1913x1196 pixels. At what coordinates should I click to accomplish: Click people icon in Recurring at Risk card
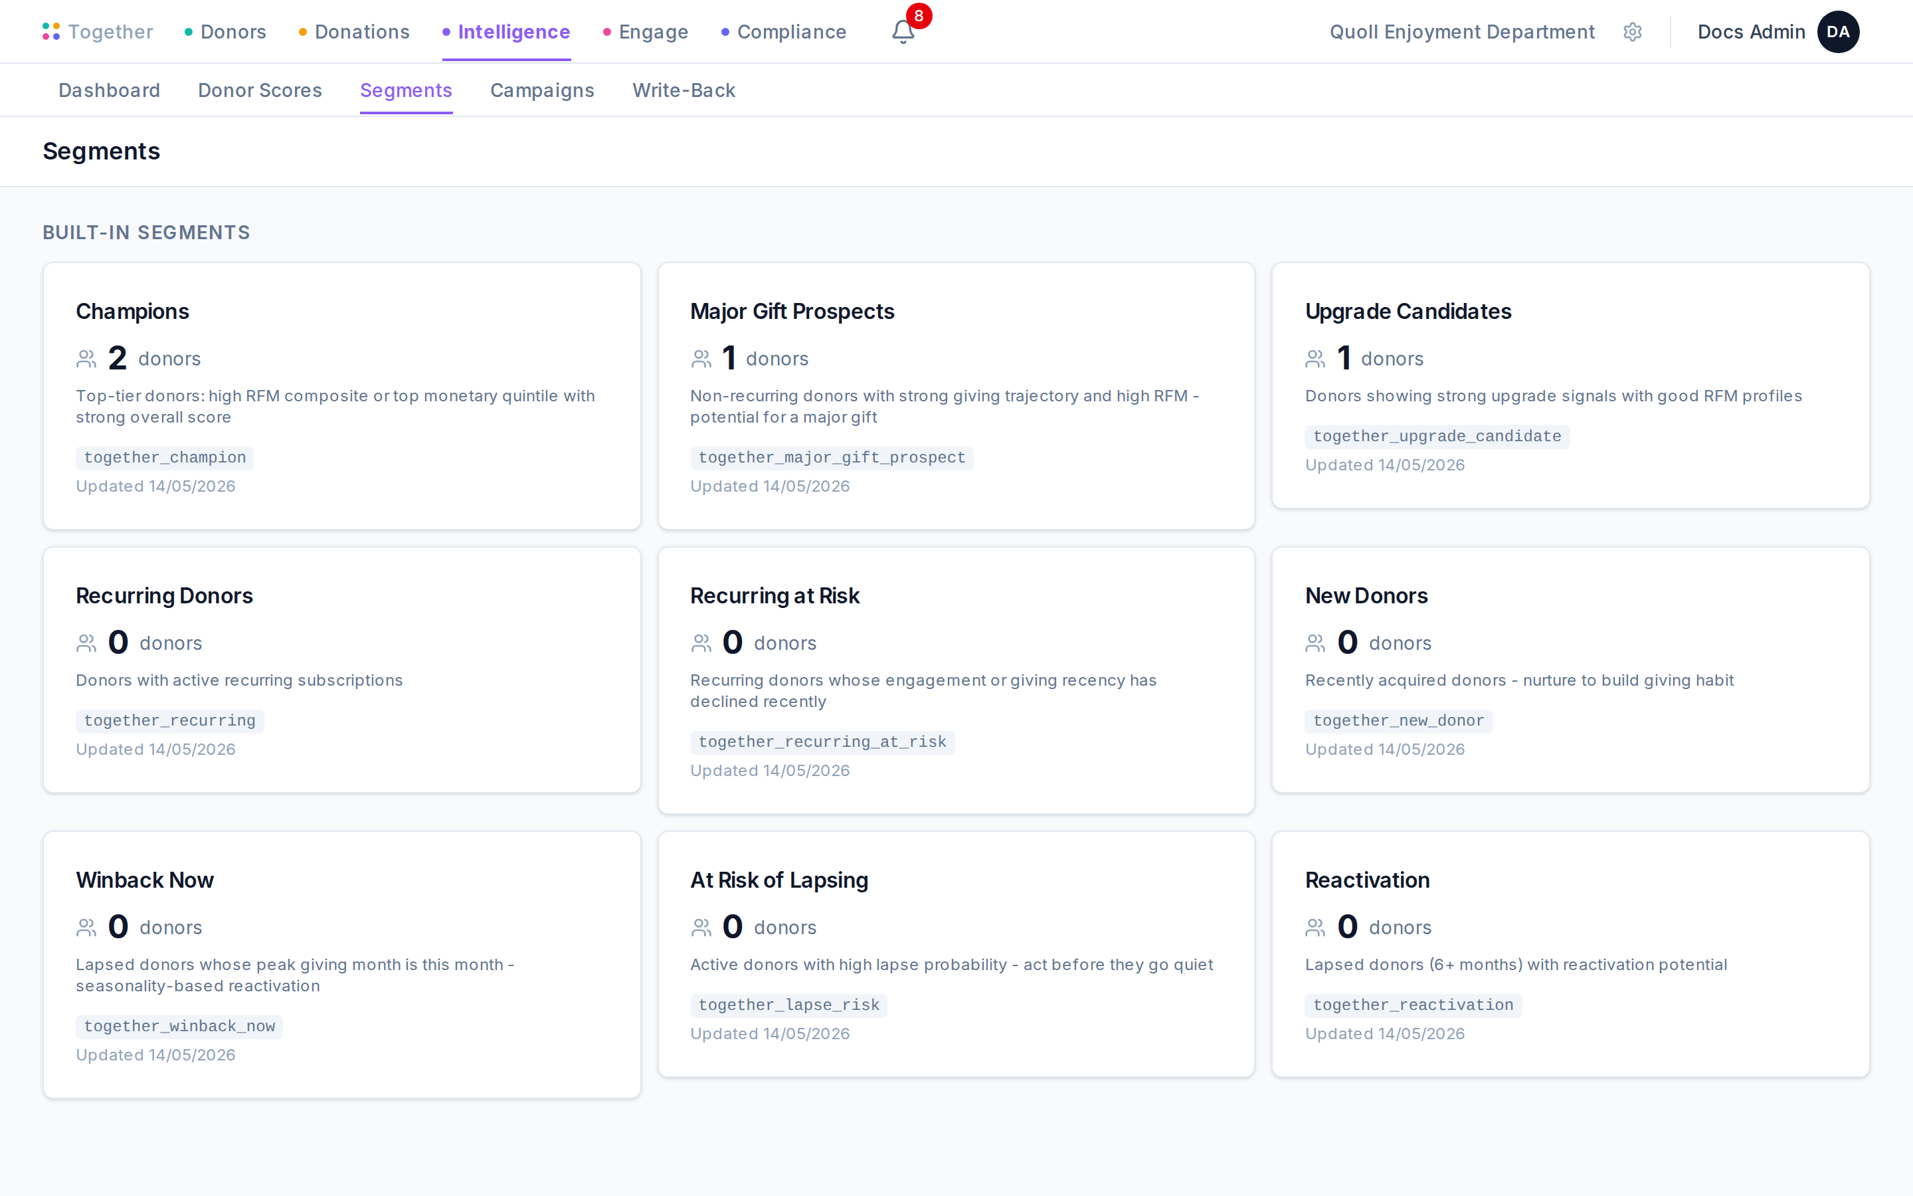[x=701, y=643]
